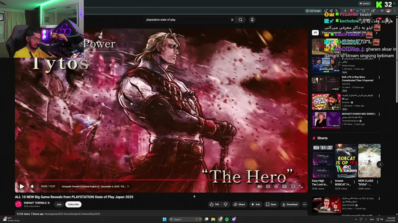Click the Share button

point(239,204)
